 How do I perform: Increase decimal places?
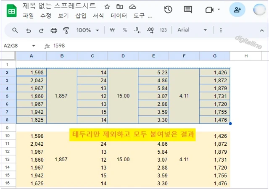pos(150,30)
